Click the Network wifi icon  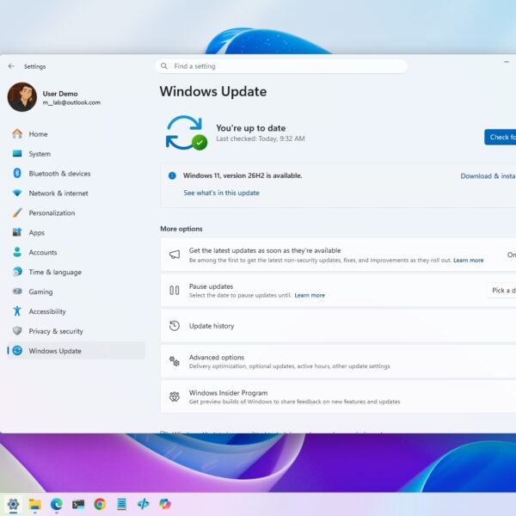click(17, 193)
